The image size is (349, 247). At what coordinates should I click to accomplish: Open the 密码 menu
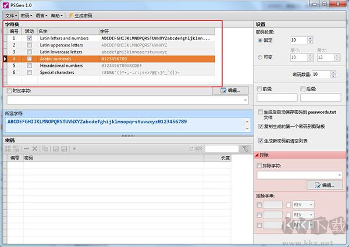(26, 16)
